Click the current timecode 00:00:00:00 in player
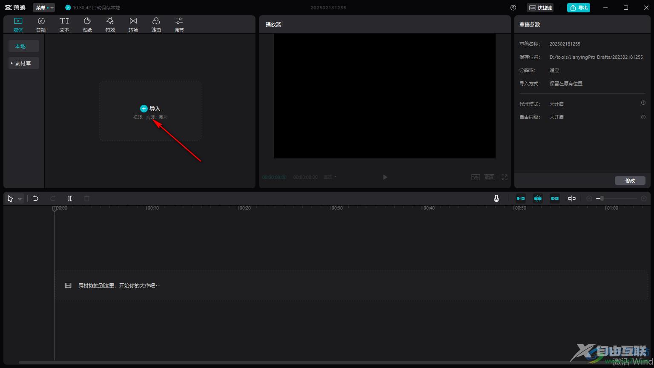Viewport: 654px width, 368px height. [x=275, y=177]
